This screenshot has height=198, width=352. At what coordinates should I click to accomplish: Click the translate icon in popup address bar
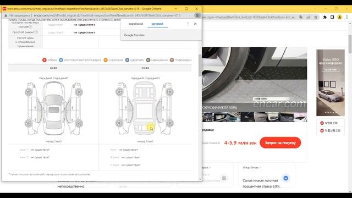[x=197, y=15]
